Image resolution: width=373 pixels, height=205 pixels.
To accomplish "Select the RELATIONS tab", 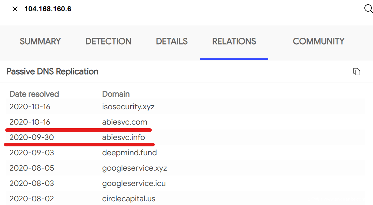I will [x=234, y=41].
